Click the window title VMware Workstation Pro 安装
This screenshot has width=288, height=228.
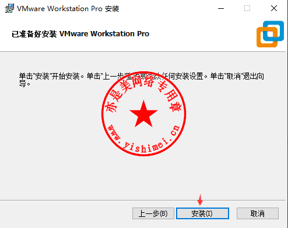click(x=68, y=9)
